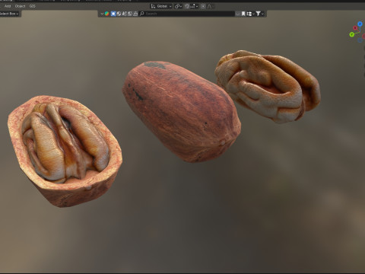The height and width of the screenshot is (274, 365).
Task: Click the bookmark icon
Action: tap(243, 14)
